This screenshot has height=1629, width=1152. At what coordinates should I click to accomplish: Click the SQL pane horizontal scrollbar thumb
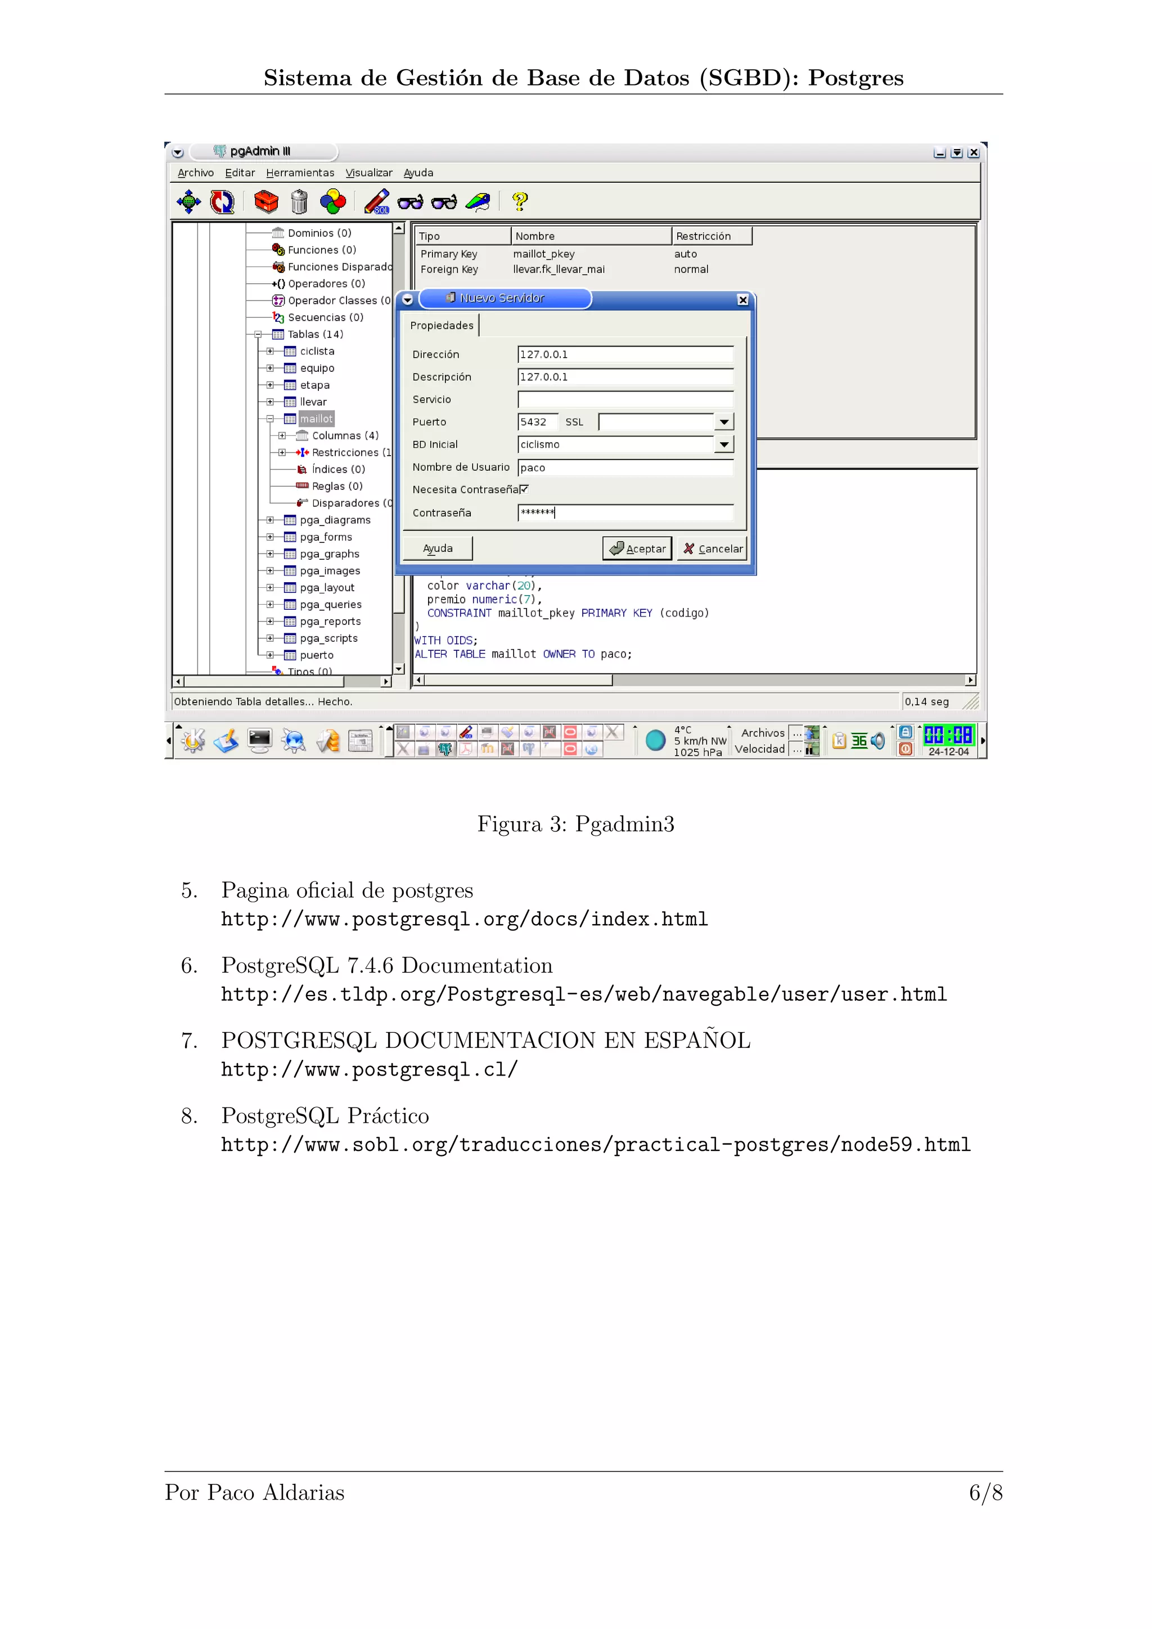tap(519, 681)
